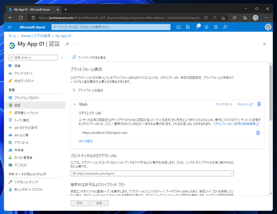Open the Web ドキュメント external link
The height and width of the screenshot is (214, 277).
coord(244,104)
